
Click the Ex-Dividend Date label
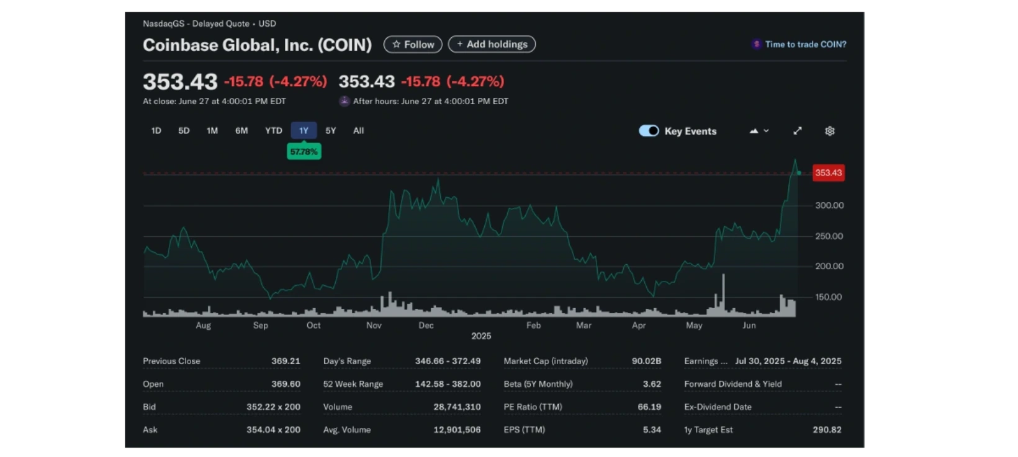[718, 407]
